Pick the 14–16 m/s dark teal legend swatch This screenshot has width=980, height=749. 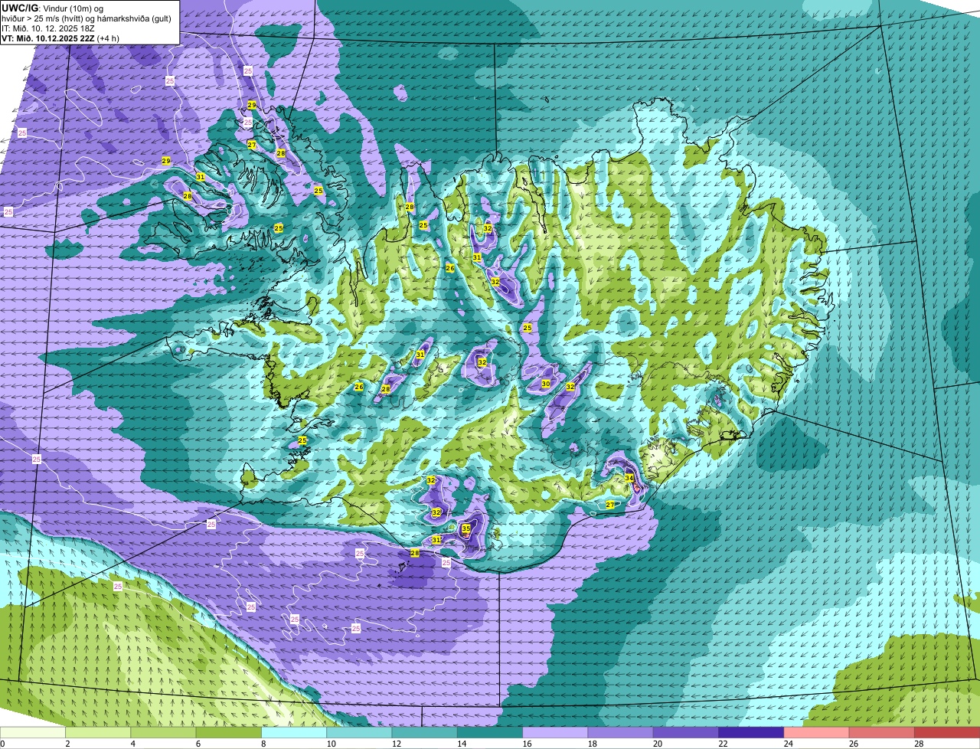[490, 732]
